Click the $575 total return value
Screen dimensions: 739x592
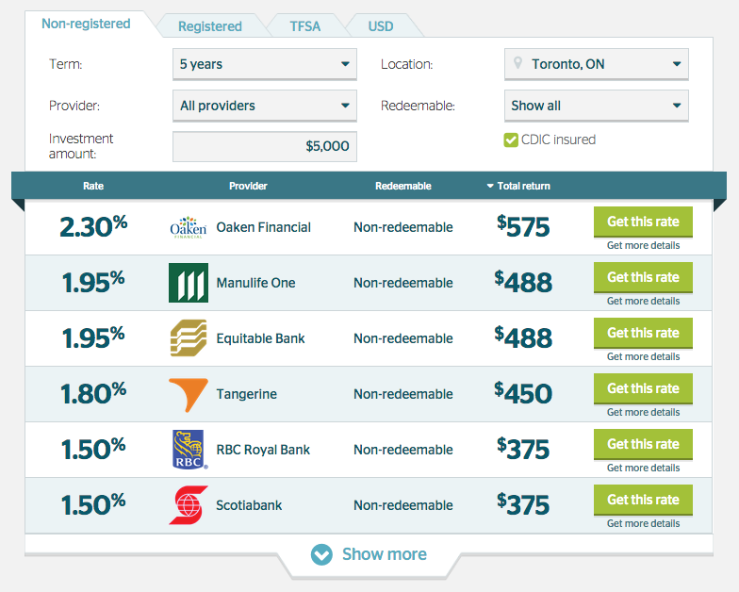click(523, 226)
